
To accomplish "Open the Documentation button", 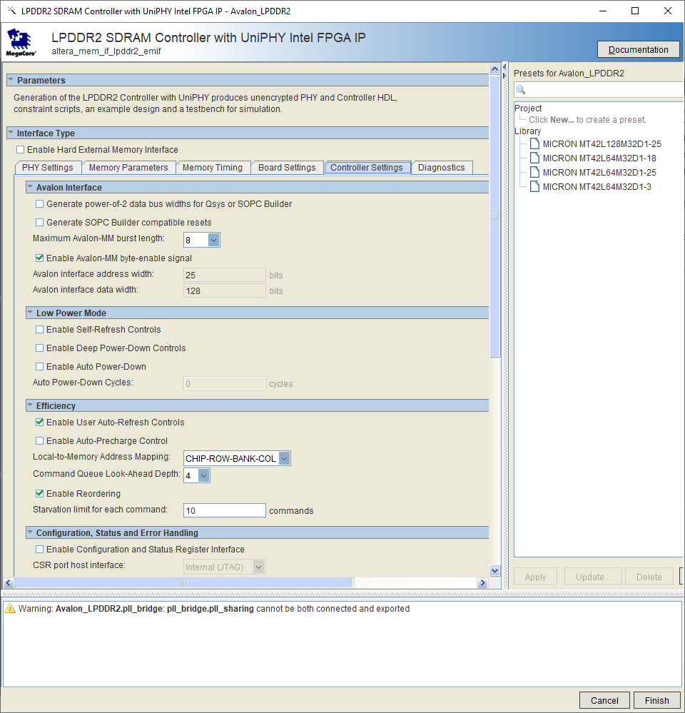I will 638,49.
